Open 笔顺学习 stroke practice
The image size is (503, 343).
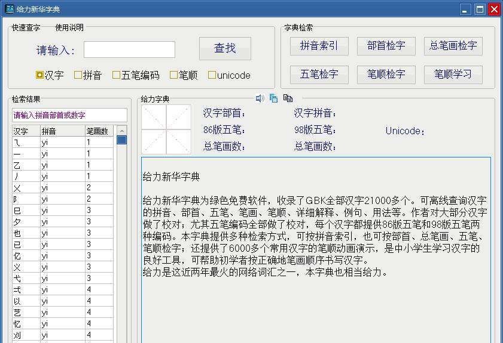click(x=453, y=74)
